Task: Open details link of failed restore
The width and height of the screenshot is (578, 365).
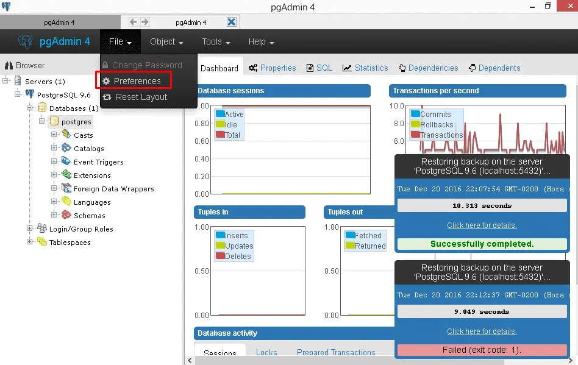Action: point(482,331)
